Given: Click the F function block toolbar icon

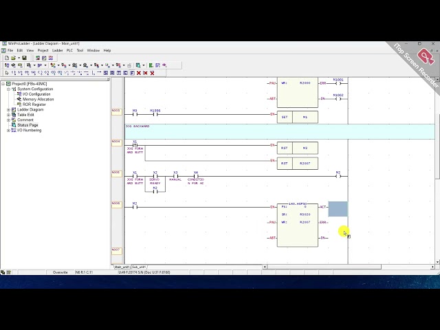Looking at the screenshot, I should point(133,73).
